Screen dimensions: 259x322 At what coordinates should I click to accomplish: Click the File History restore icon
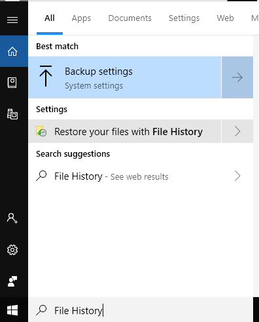41,131
